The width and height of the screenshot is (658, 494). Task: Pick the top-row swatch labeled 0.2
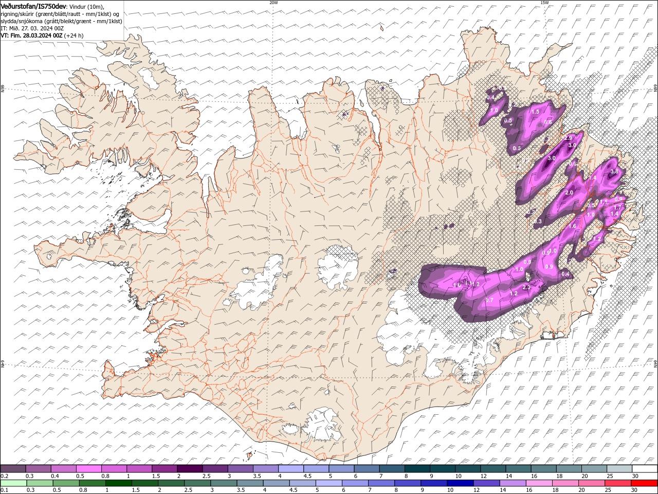[13, 469]
